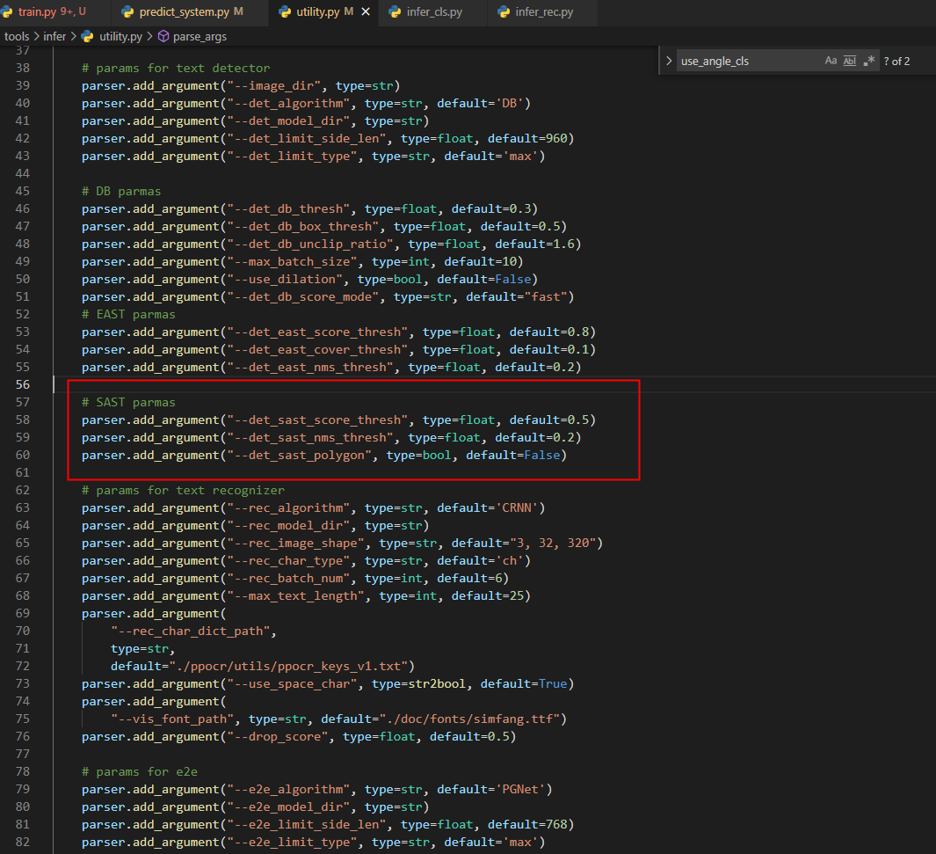Click the parse_args symbol icon in the breadcrumb
Viewport: 936px width, 854px height.
click(x=162, y=36)
